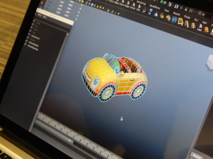
Task: Click the Edge shelf icon
Action: (128, 5)
